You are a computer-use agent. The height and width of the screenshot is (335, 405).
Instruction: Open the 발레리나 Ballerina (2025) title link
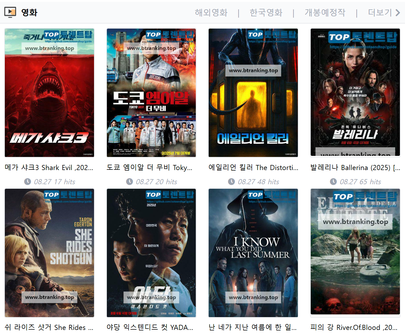pos(355,168)
